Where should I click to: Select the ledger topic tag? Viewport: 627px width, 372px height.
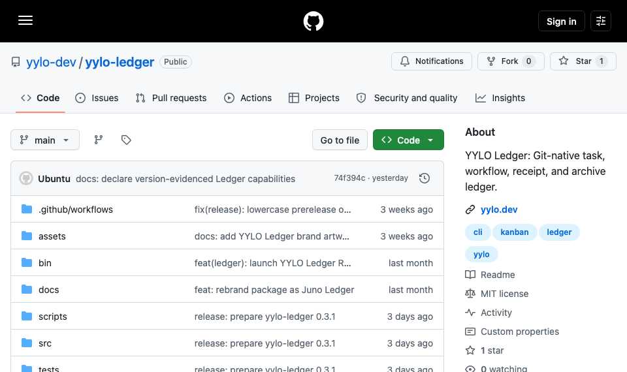(559, 232)
